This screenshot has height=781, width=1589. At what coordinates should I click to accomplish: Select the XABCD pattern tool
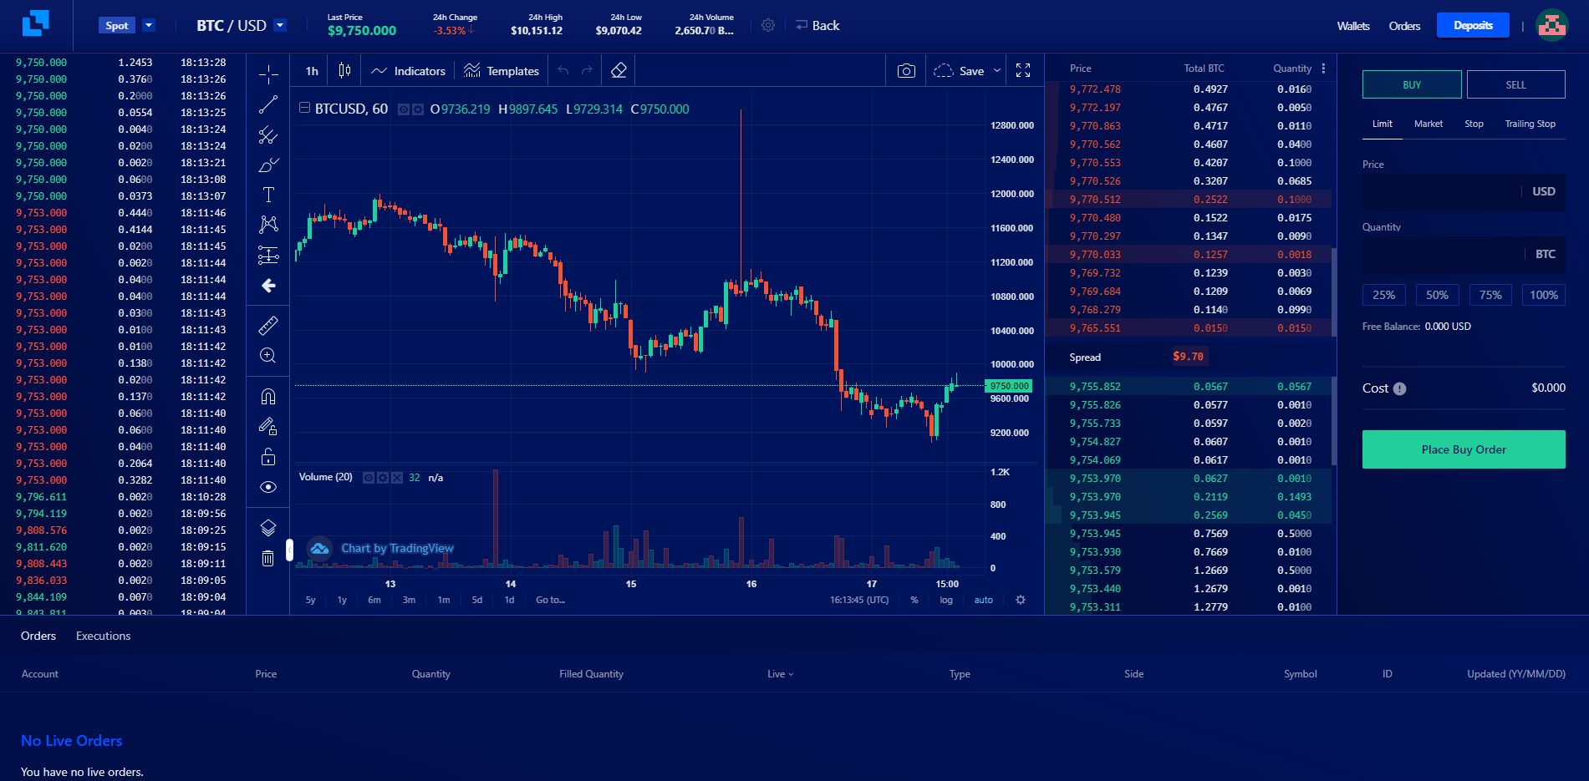268,224
